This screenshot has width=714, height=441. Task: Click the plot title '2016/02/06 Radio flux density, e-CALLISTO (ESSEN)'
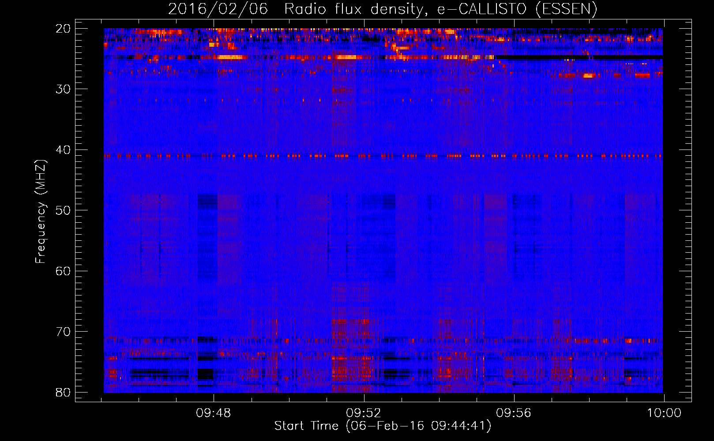(x=383, y=9)
